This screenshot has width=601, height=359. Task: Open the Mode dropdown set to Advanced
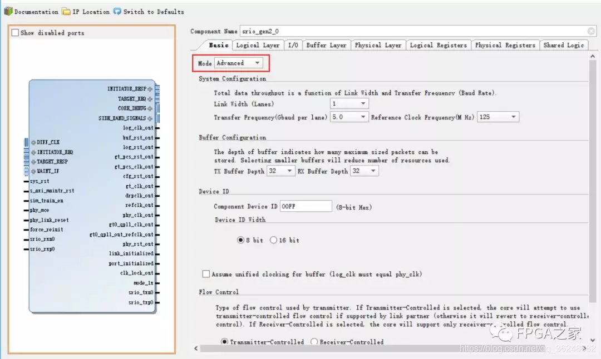pyautogui.click(x=238, y=63)
